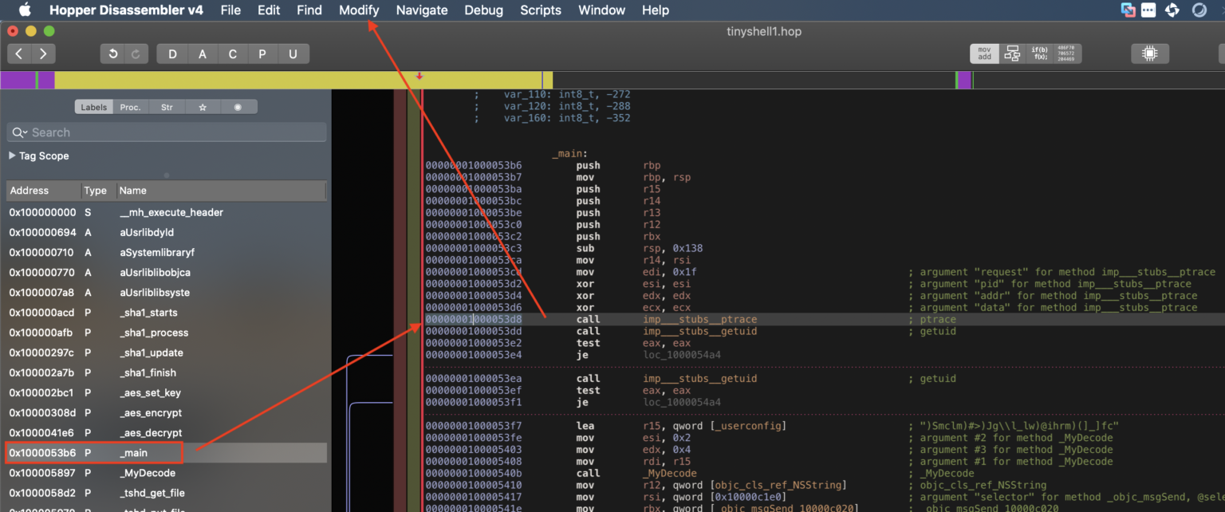Screen dimensions: 1225x512
Task: Select the _sha1_update procedure row
Action: 167,352
